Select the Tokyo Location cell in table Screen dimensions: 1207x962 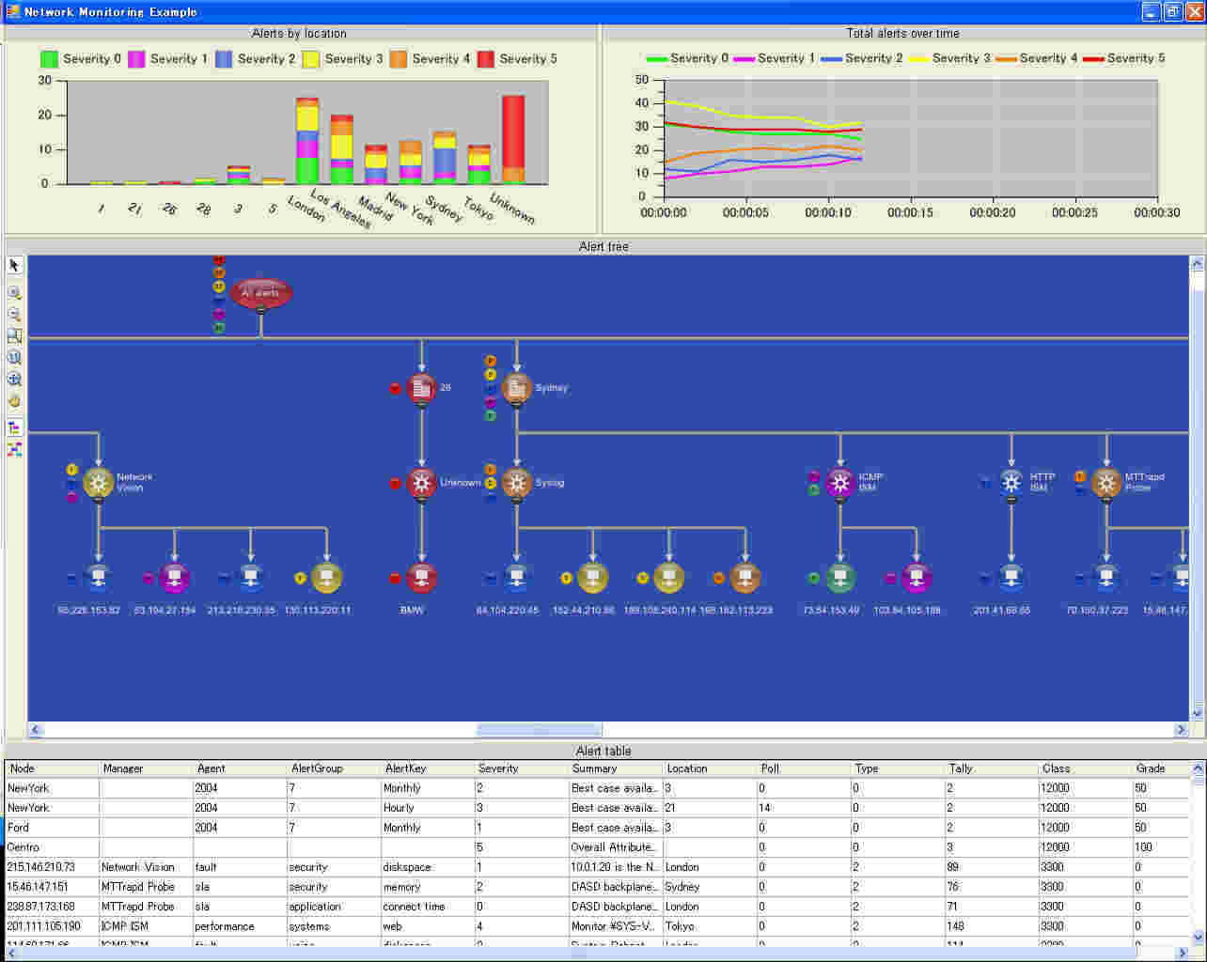point(710,926)
